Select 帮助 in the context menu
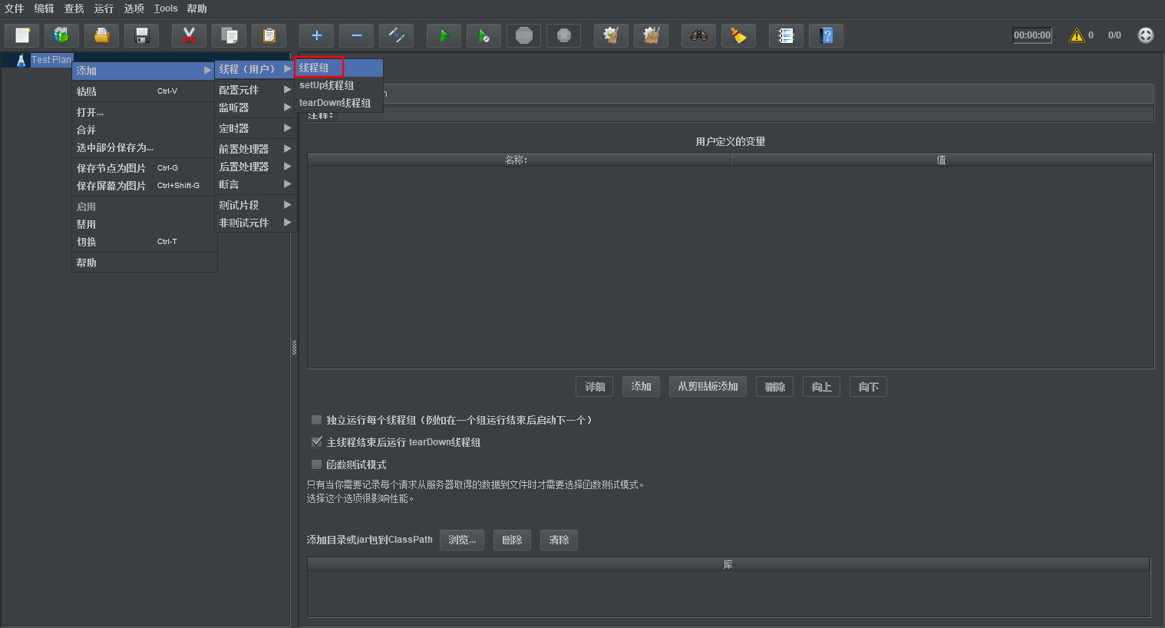Viewport: 1165px width, 628px height. [144, 263]
